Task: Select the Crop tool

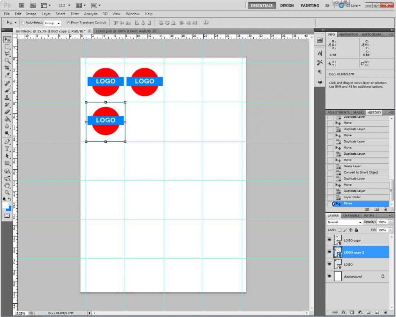Action: (x=7, y=68)
